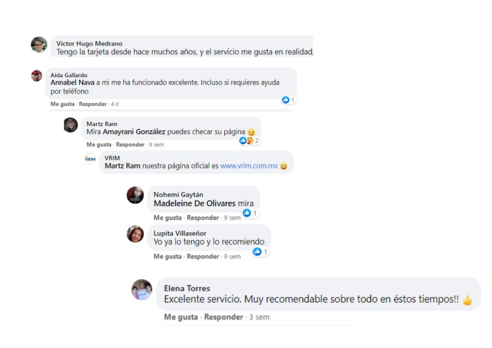The image size is (492, 348).
Task: Open Elena Torres' profile picture
Action: pos(142,290)
